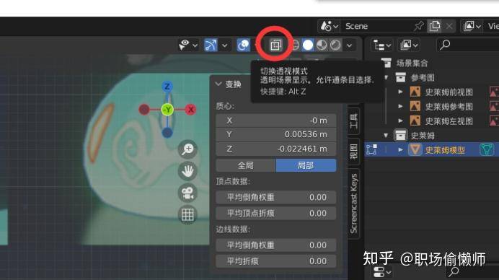Expand the 史莱姆模型 object

click(x=400, y=149)
